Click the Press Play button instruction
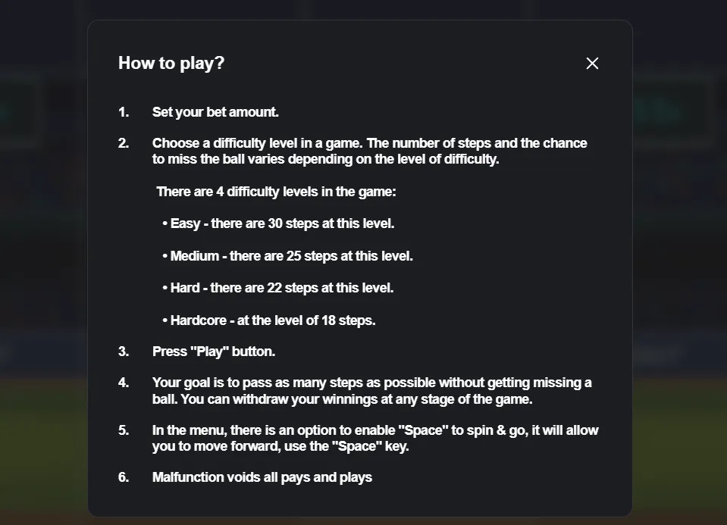 tap(214, 352)
